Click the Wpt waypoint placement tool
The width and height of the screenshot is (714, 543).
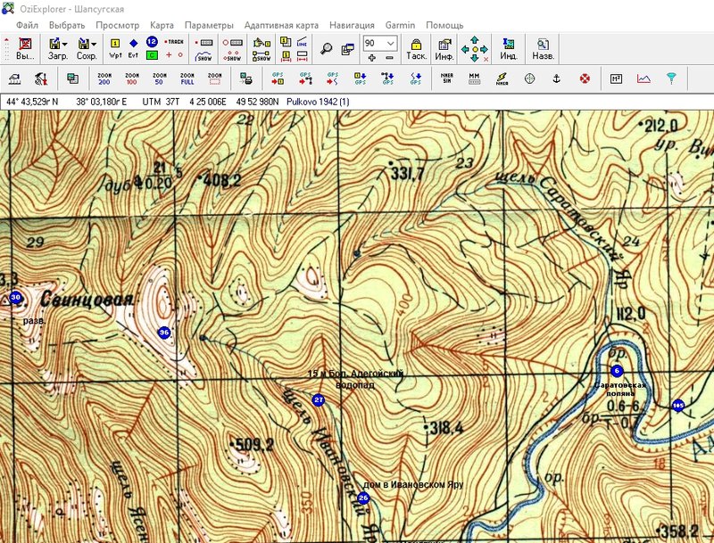[x=115, y=49]
